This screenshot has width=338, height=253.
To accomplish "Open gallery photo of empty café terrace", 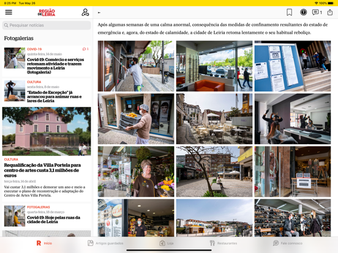I will pos(214,119).
